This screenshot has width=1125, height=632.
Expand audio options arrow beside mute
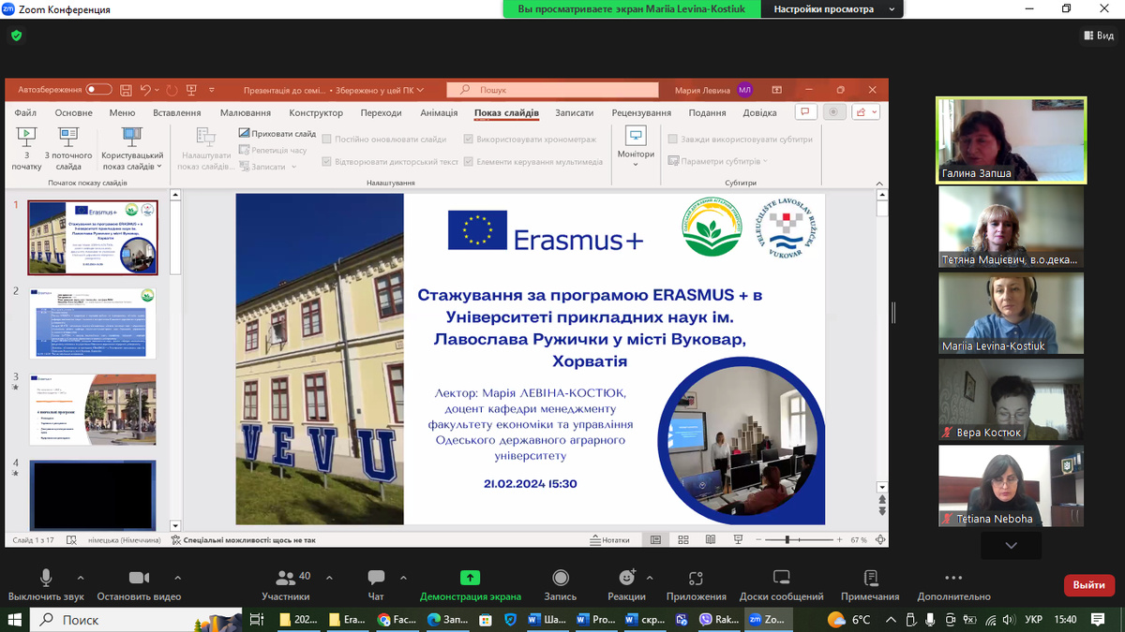pyautogui.click(x=81, y=578)
